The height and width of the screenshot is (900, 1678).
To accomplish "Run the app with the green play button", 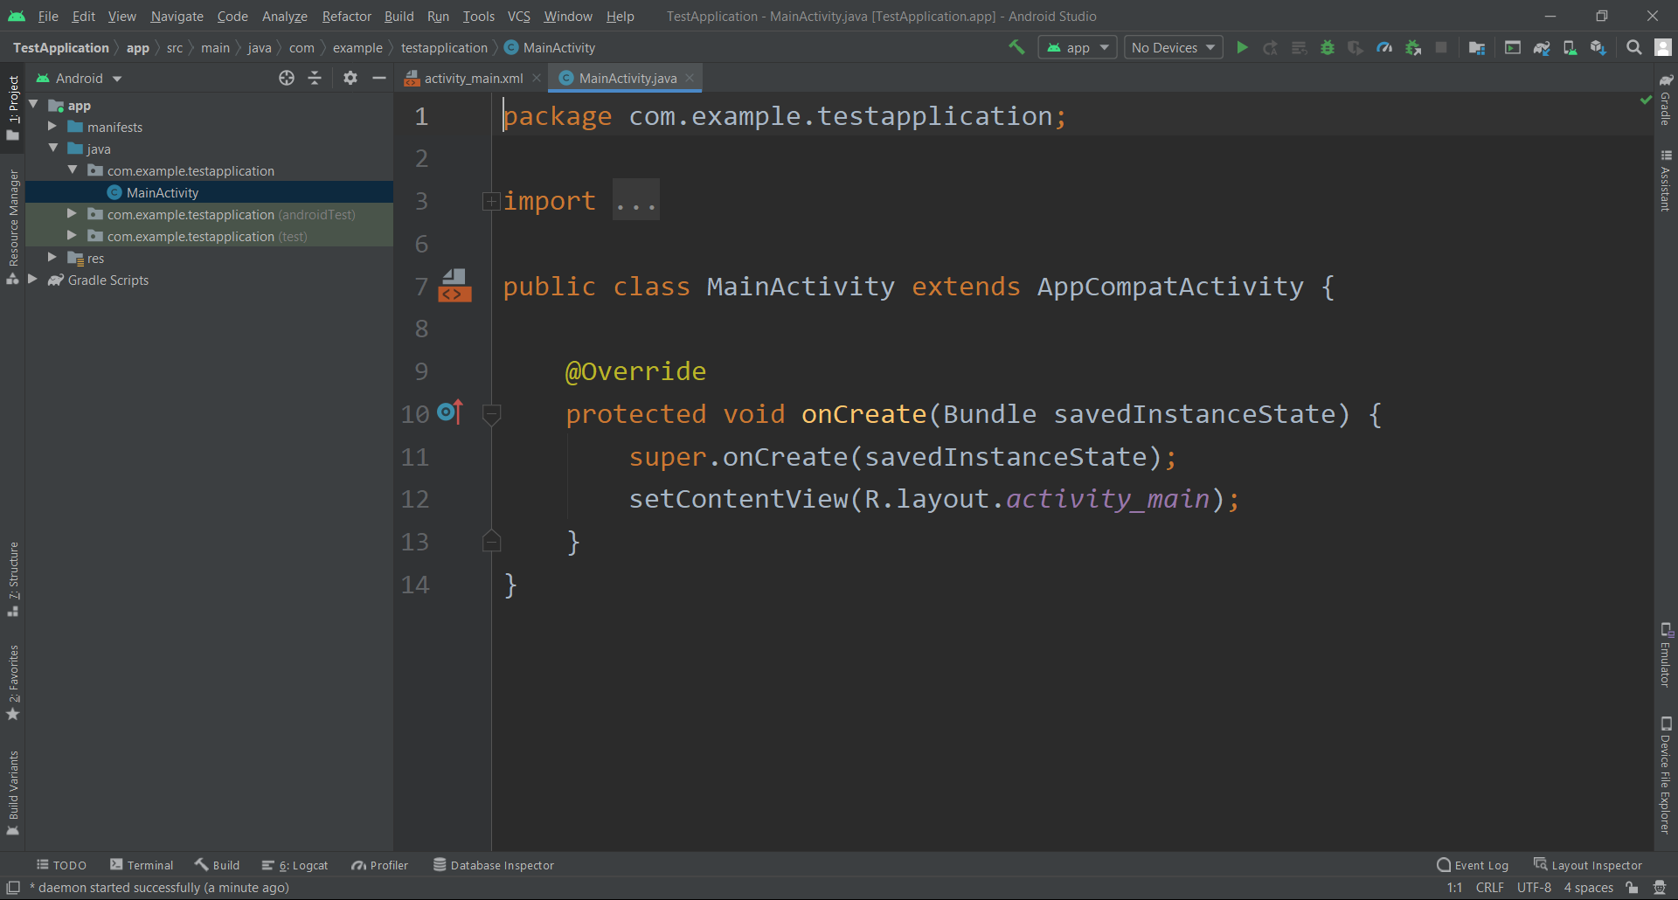I will pyautogui.click(x=1242, y=47).
